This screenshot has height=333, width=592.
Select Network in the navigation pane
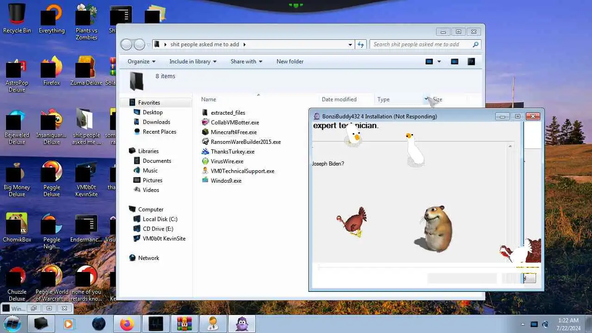click(148, 258)
